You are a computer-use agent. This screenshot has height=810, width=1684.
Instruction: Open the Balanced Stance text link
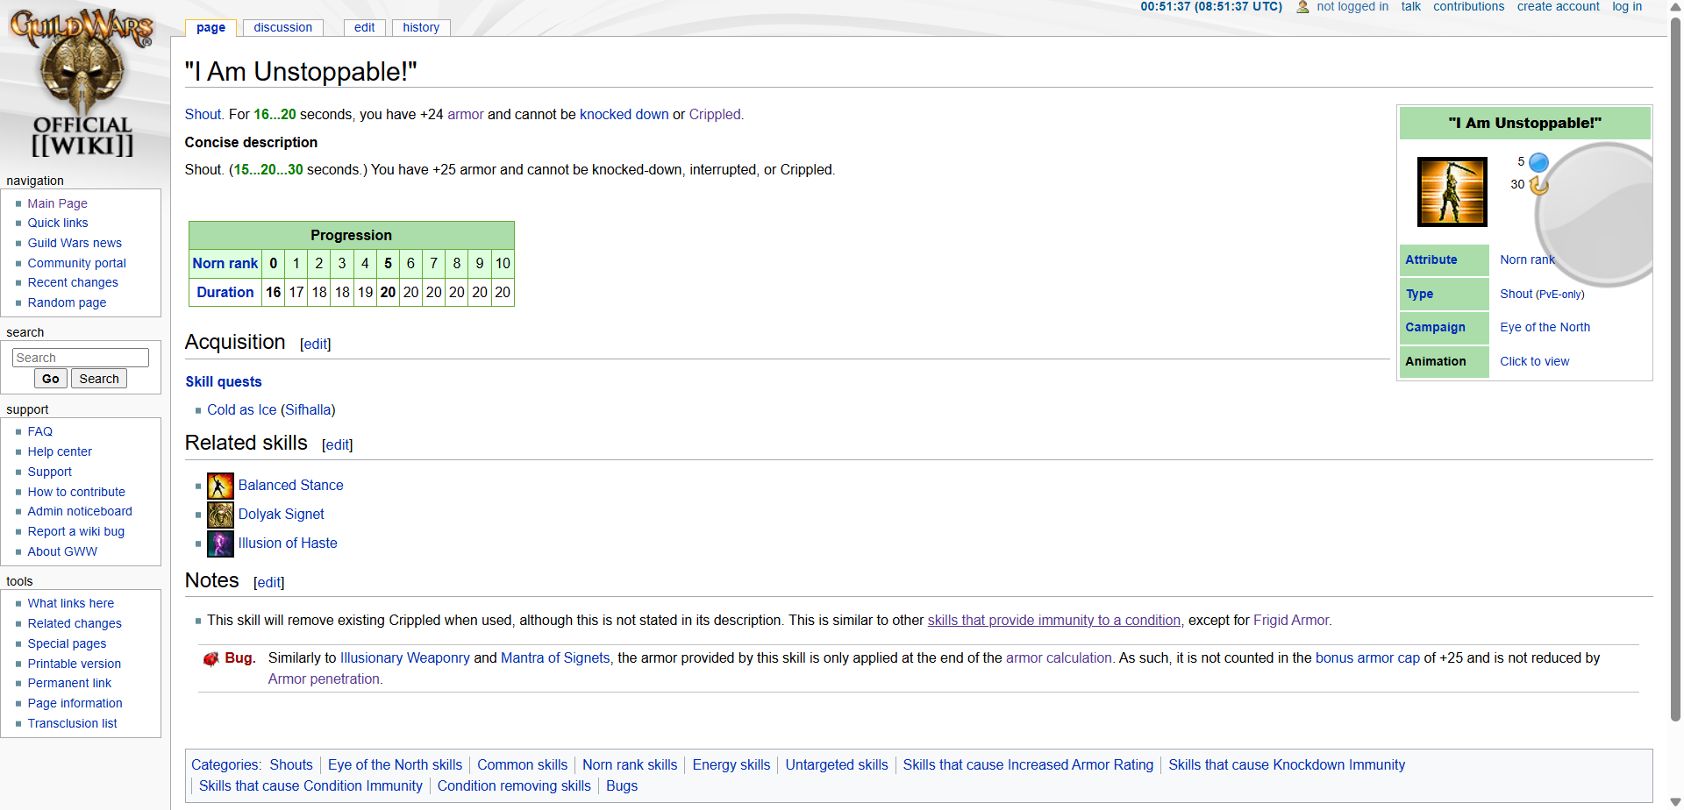(291, 485)
